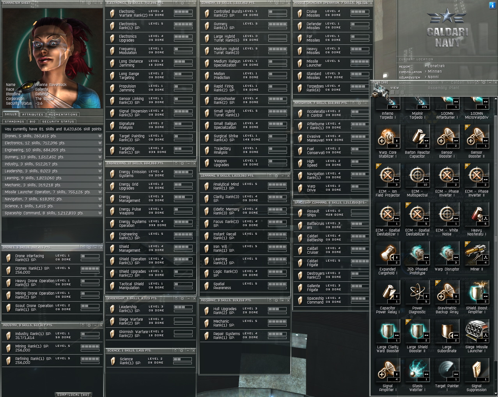
Task: Expand the Industry skill group
Action: (52, 164)
